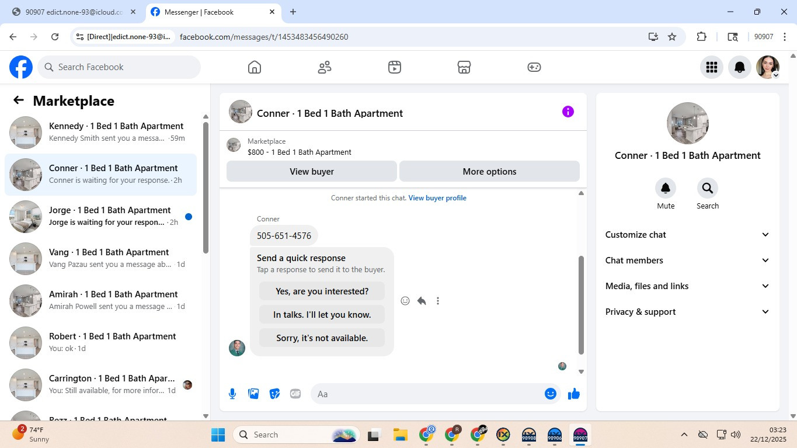Image resolution: width=797 pixels, height=448 pixels.
Task: Open the Gaming controller icon
Action: [x=534, y=67]
